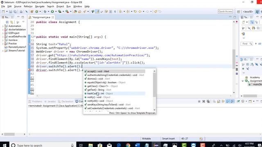Click the Last Edit Location icon
The image size is (262, 147).
(136, 11)
